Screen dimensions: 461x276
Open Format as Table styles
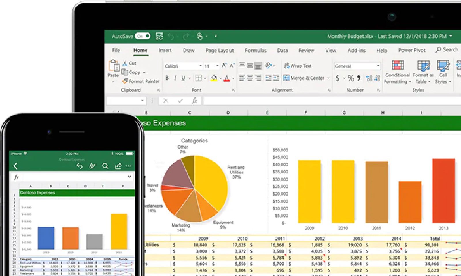[x=423, y=66]
